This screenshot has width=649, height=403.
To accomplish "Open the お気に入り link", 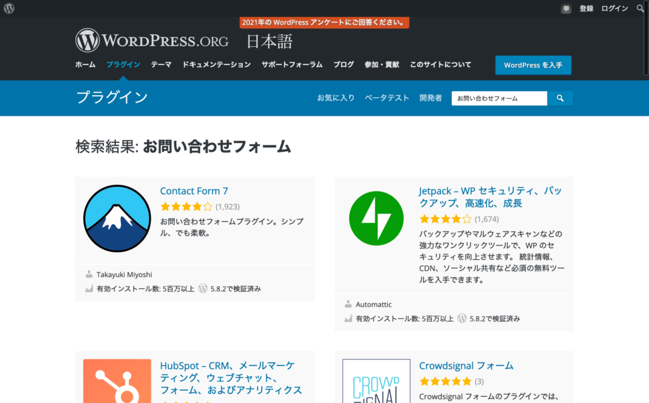I will [x=336, y=98].
